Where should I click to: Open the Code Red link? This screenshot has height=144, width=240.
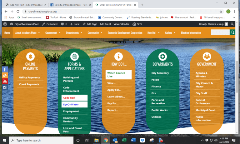pos(74,98)
